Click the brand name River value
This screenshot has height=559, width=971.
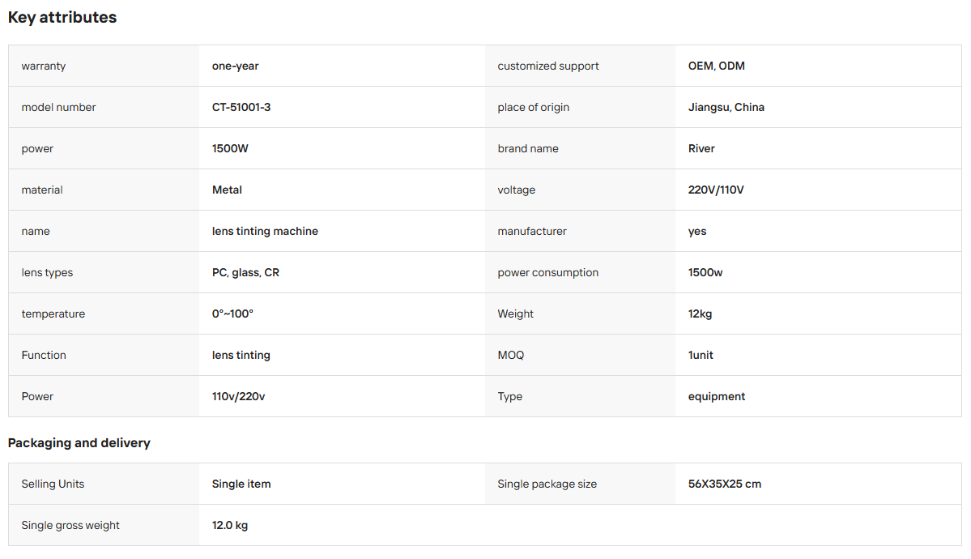(x=701, y=149)
